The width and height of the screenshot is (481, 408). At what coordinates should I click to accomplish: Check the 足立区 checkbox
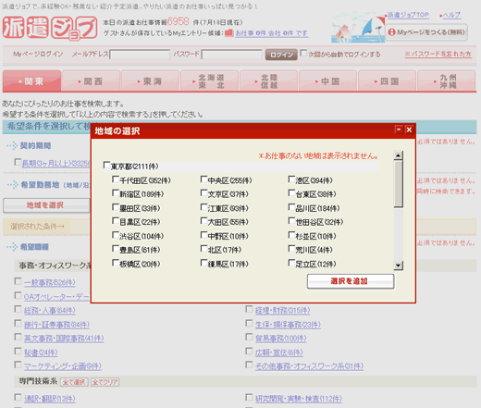(x=291, y=263)
